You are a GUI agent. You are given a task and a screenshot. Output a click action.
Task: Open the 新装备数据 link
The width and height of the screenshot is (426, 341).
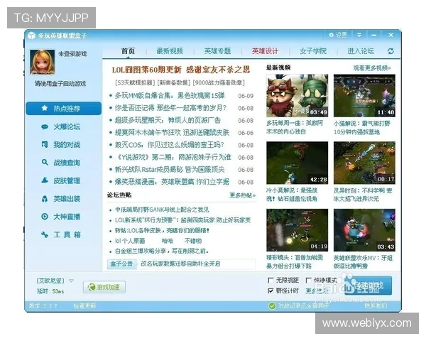[x=174, y=82]
